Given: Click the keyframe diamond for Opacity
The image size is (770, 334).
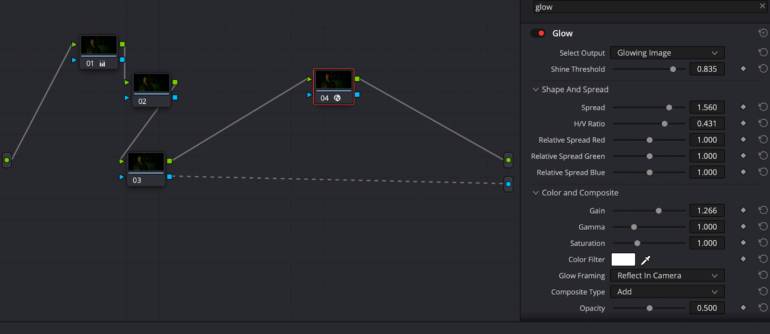Looking at the screenshot, I should (x=743, y=308).
